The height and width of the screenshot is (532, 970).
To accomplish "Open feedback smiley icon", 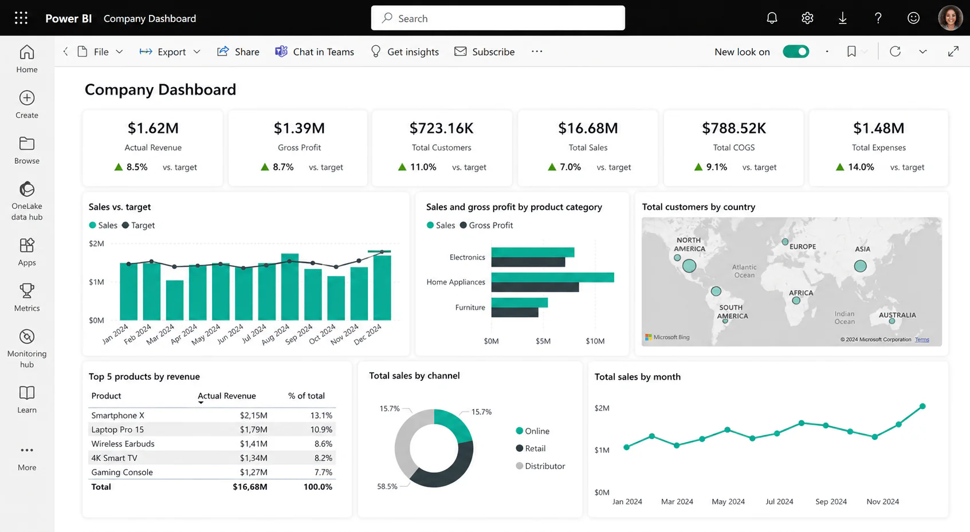I will (x=913, y=18).
